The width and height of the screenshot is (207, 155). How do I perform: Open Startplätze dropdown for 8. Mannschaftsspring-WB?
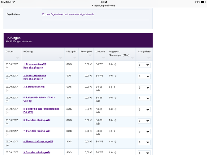tap(144, 142)
